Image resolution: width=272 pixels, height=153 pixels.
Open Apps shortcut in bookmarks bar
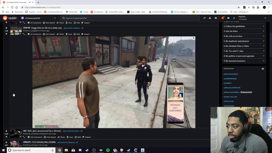(x=6, y=12)
